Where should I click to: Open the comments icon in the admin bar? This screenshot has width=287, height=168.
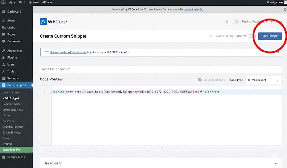click(x=20, y=2)
